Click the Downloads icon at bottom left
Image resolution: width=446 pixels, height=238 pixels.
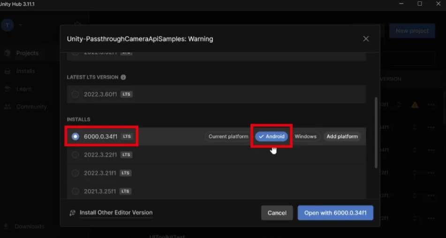click(x=7, y=226)
